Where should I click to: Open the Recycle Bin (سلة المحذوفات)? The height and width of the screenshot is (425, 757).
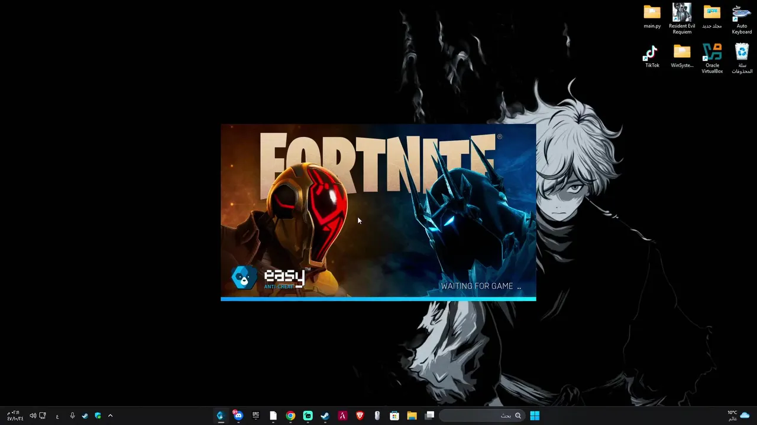tap(742, 58)
